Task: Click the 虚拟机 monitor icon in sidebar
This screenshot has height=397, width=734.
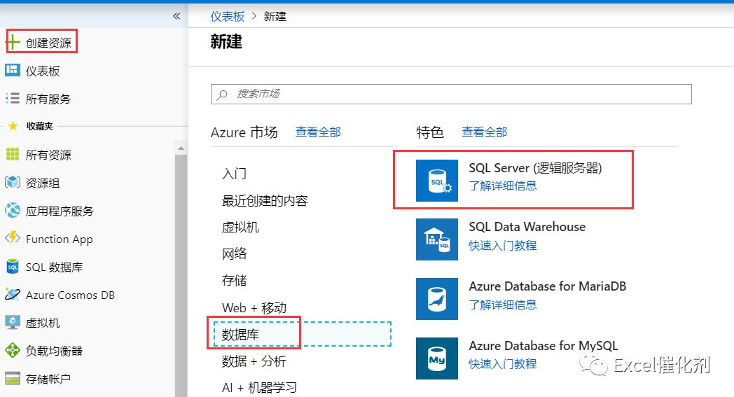Action: point(12,322)
